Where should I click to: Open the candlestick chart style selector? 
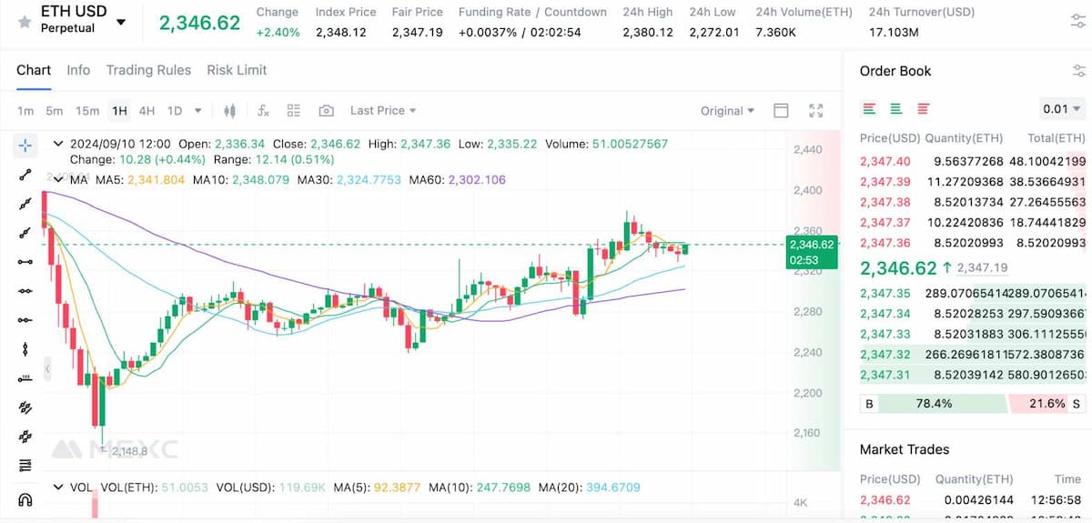pos(229,111)
